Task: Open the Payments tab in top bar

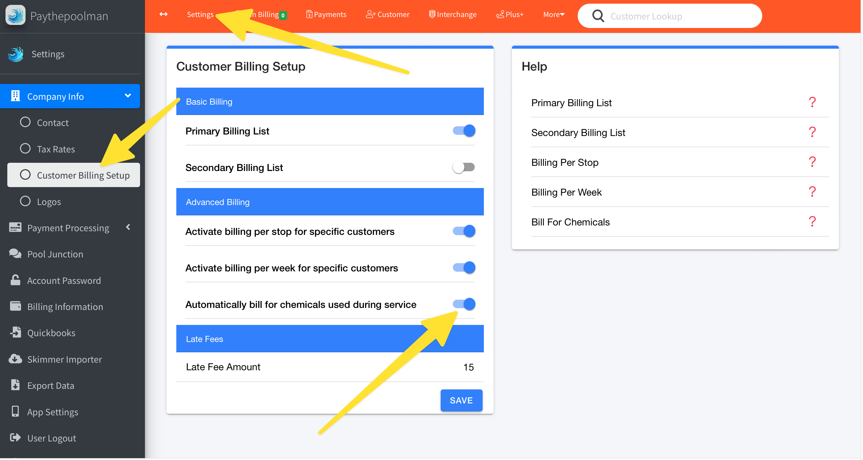Action: tap(326, 14)
